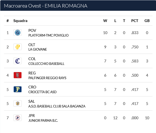This screenshot has width=156, height=133.
Task: Click the Sala Baganza club logo
Action: click(x=18, y=103)
